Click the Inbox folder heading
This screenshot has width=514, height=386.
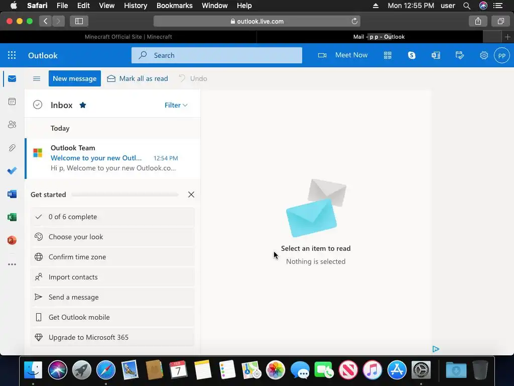62,105
